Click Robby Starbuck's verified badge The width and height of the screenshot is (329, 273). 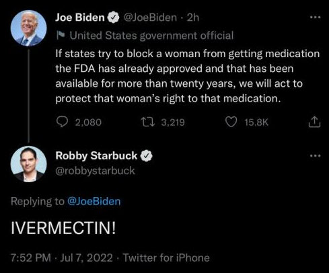point(147,156)
